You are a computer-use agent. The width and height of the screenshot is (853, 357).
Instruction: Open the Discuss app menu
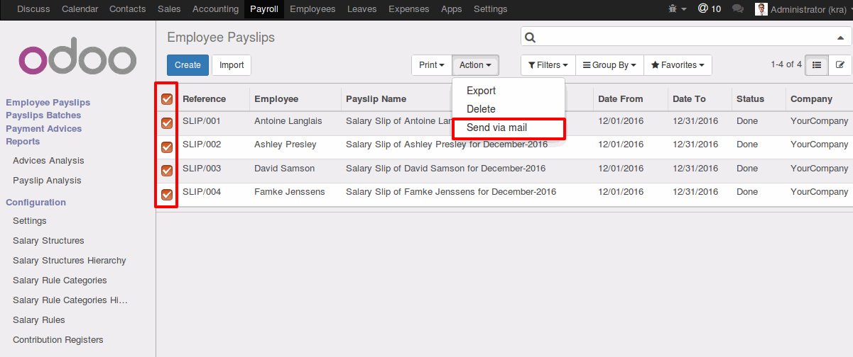(x=34, y=9)
